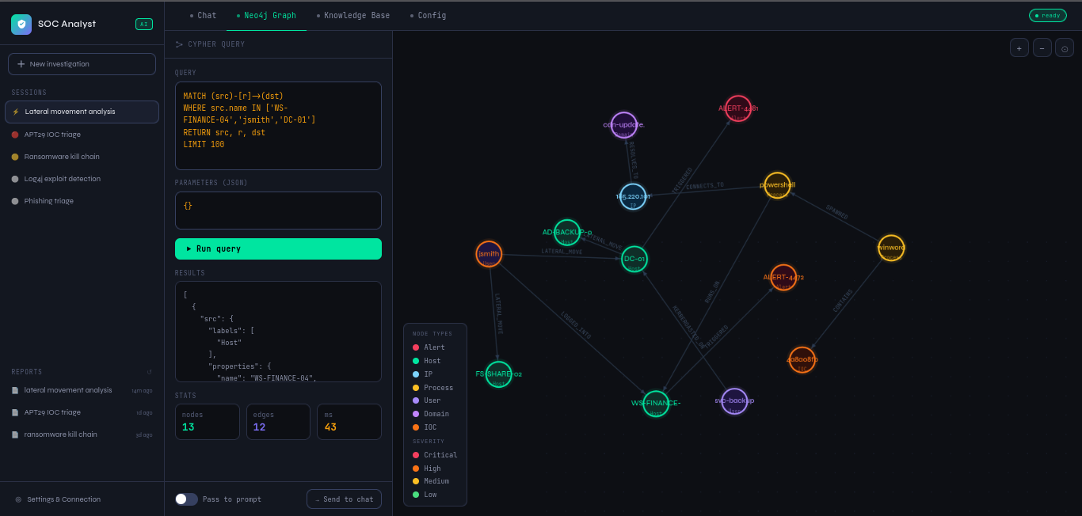Recenter the graph view with the target button
This screenshot has width=1082, height=516.
point(1065,47)
